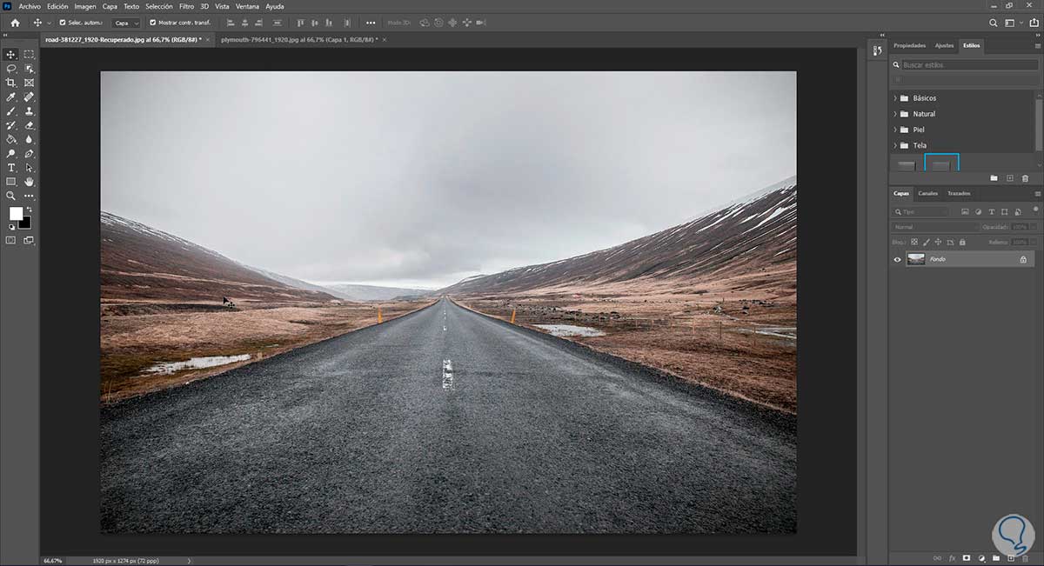Add a layer style with fx button
Screen dimensions: 1044x566
tap(953, 557)
